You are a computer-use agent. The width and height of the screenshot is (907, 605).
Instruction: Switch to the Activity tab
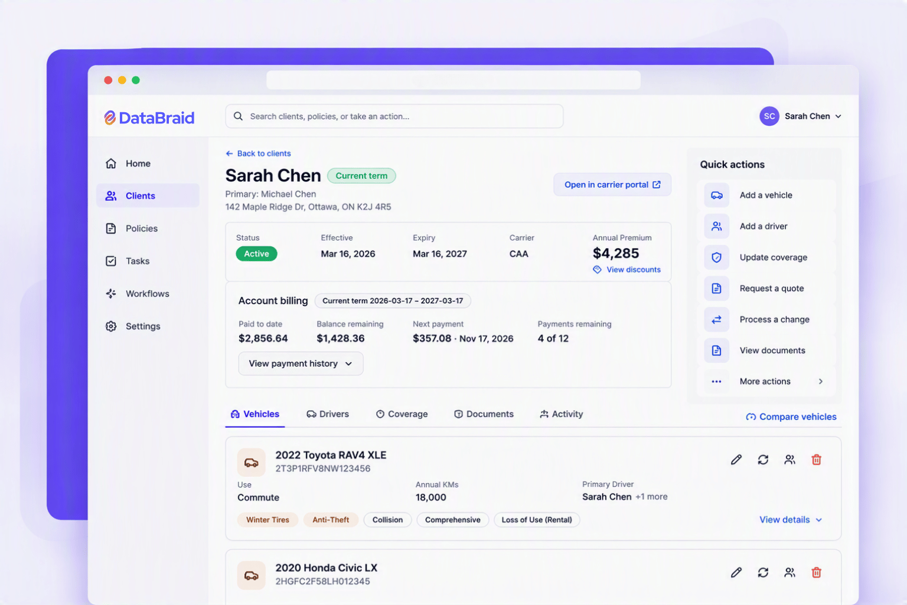pyautogui.click(x=561, y=414)
